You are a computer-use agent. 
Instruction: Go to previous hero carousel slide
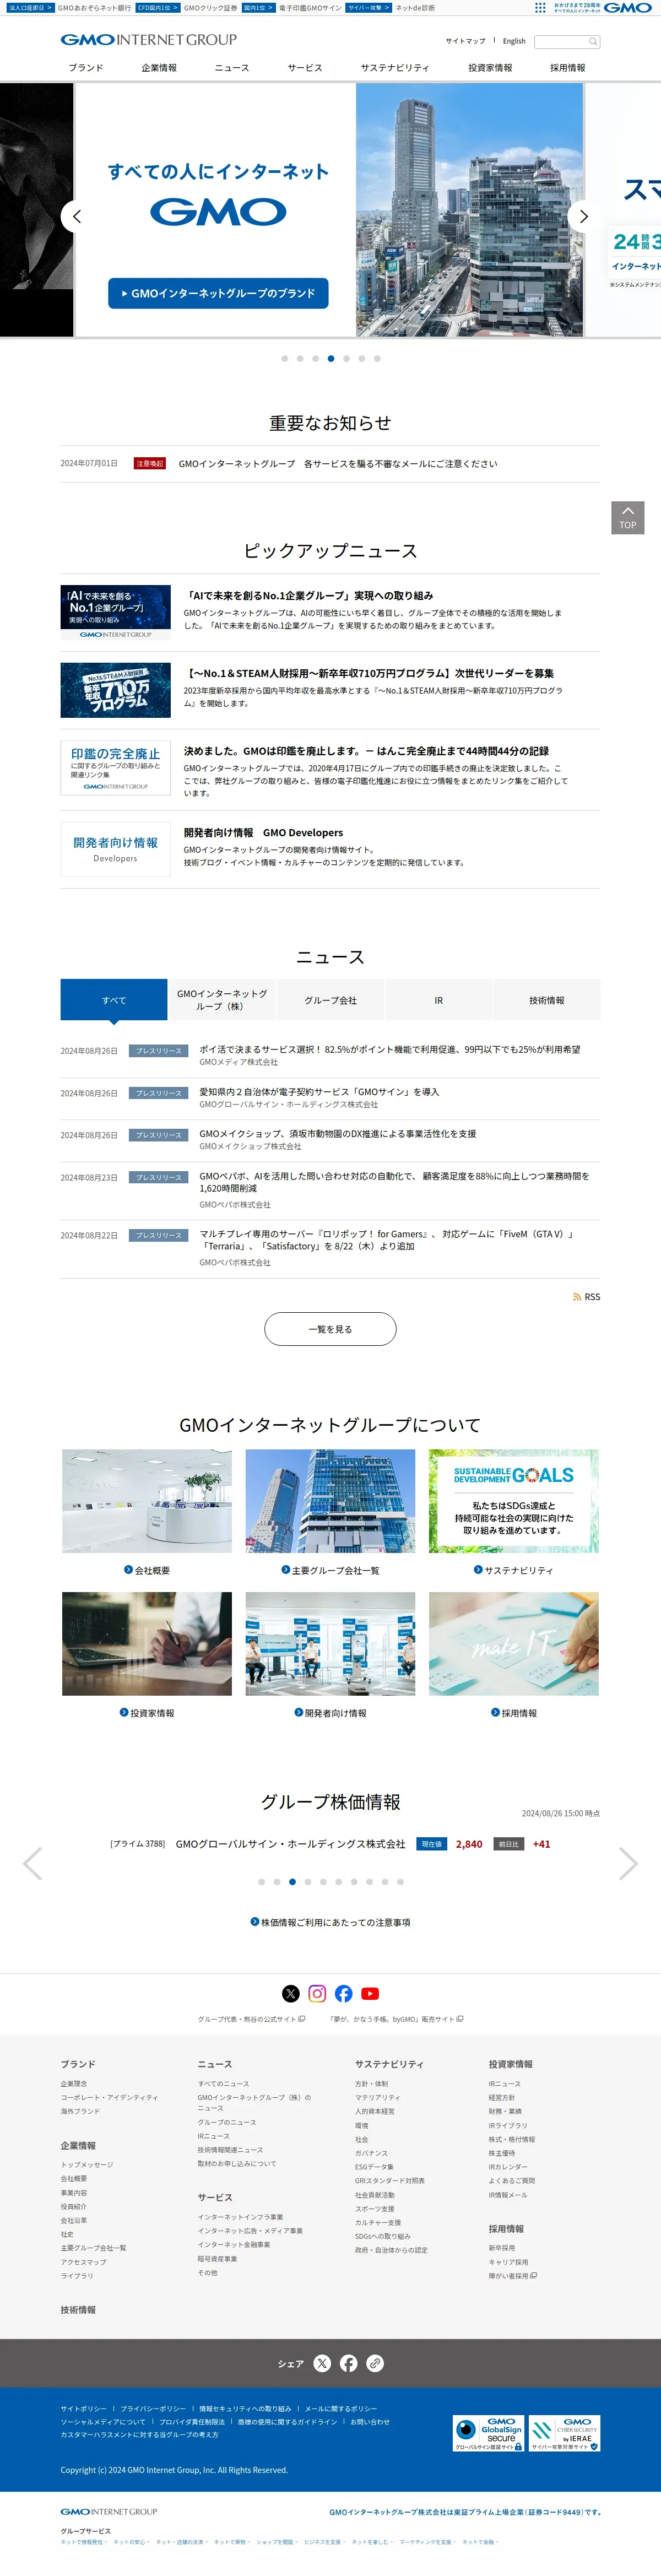coord(77,216)
